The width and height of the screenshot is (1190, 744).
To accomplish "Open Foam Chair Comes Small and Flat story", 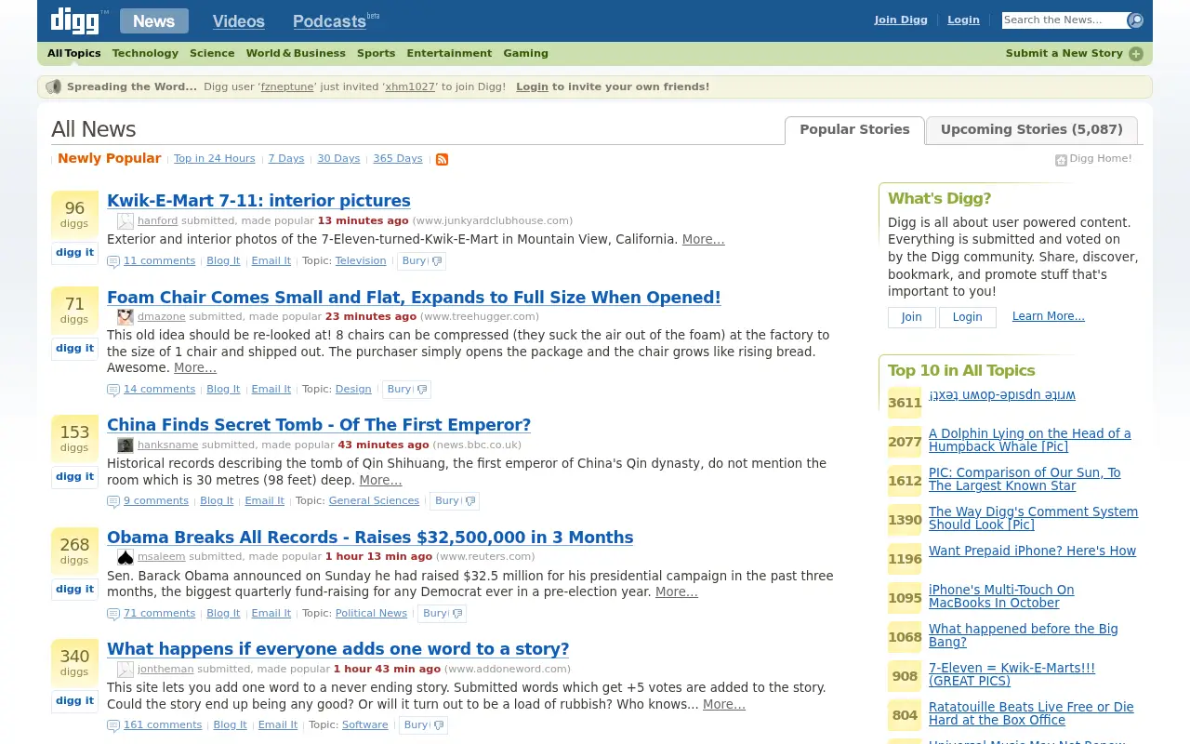I will [x=414, y=298].
